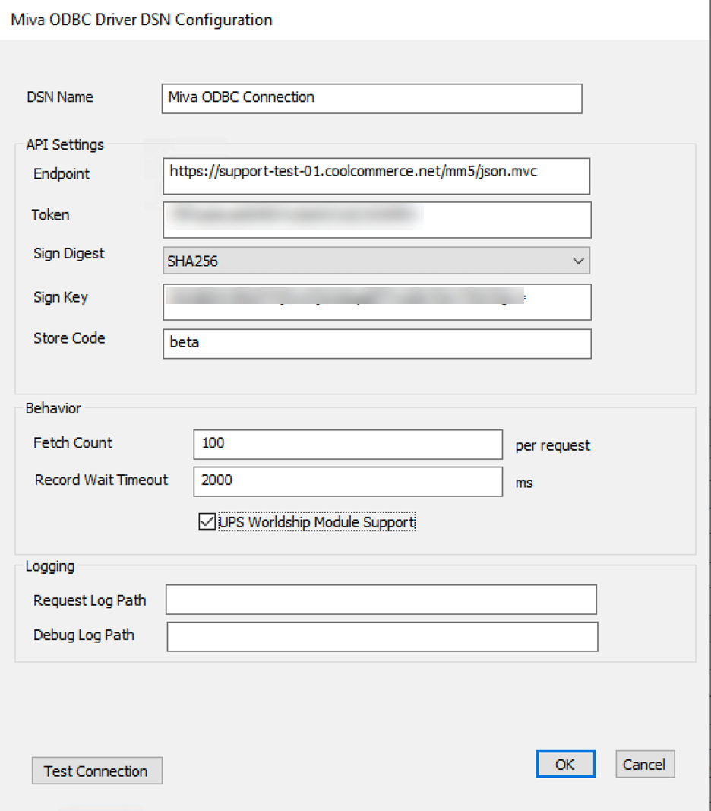
Task: Click the Record Wait Timeout field
Action: pyautogui.click(x=348, y=482)
